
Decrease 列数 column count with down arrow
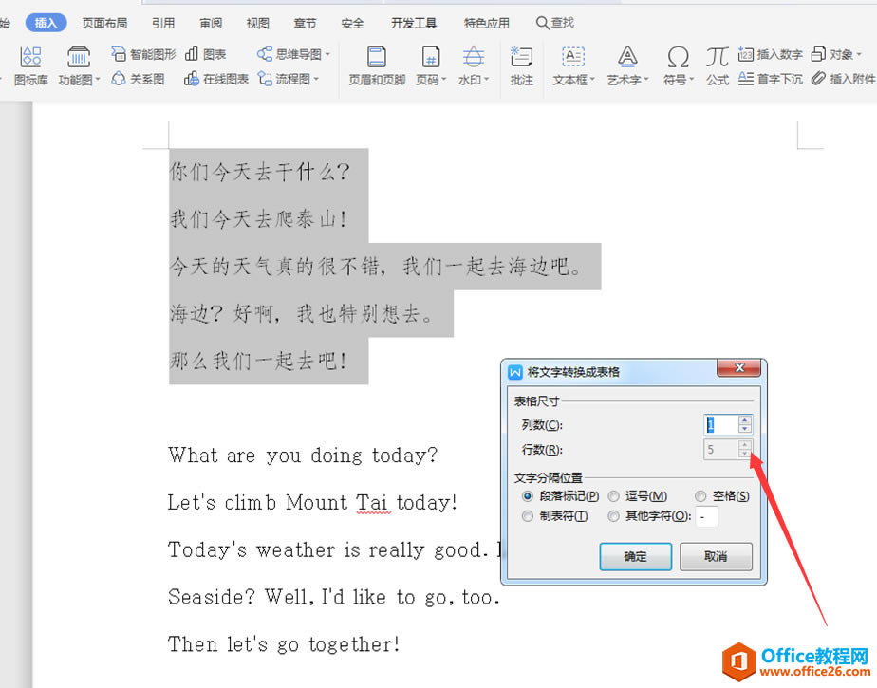[x=744, y=429]
